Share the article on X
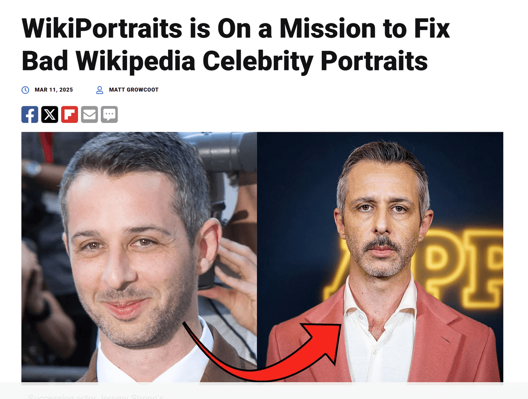Image resolution: width=528 pixels, height=399 pixels. (50, 115)
